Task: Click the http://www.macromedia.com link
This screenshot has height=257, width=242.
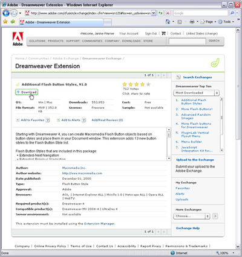Action: [x=82, y=173]
